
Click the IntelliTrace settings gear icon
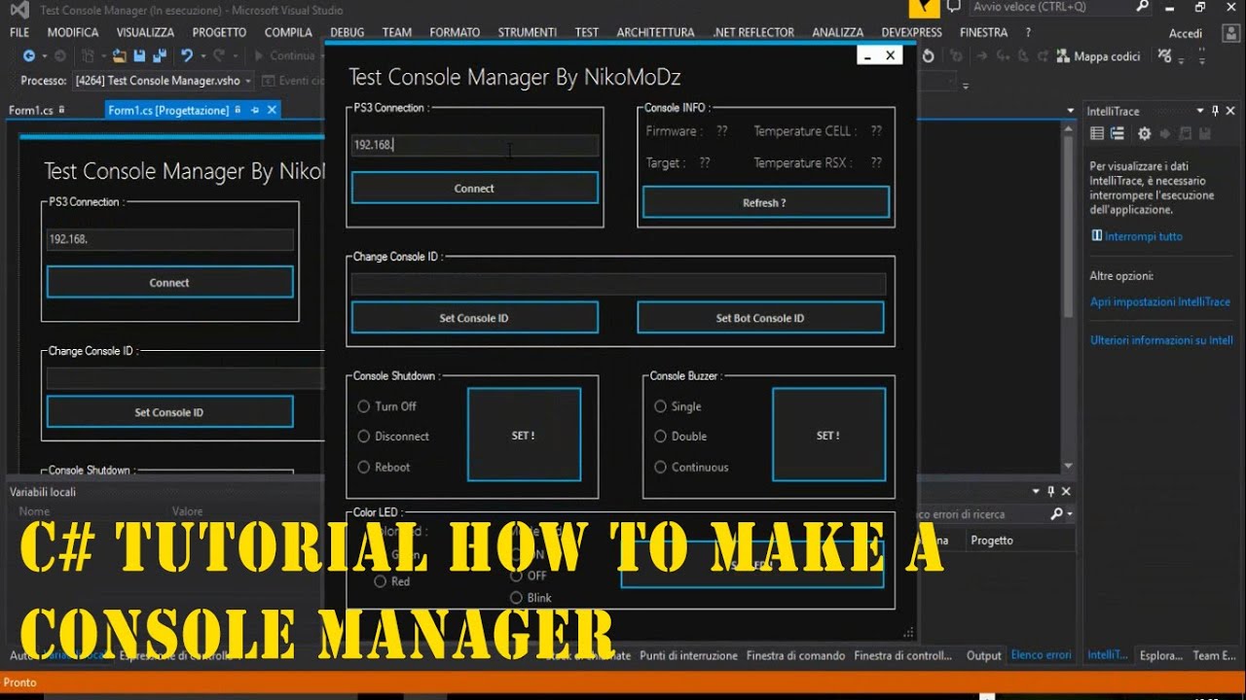pyautogui.click(x=1145, y=134)
